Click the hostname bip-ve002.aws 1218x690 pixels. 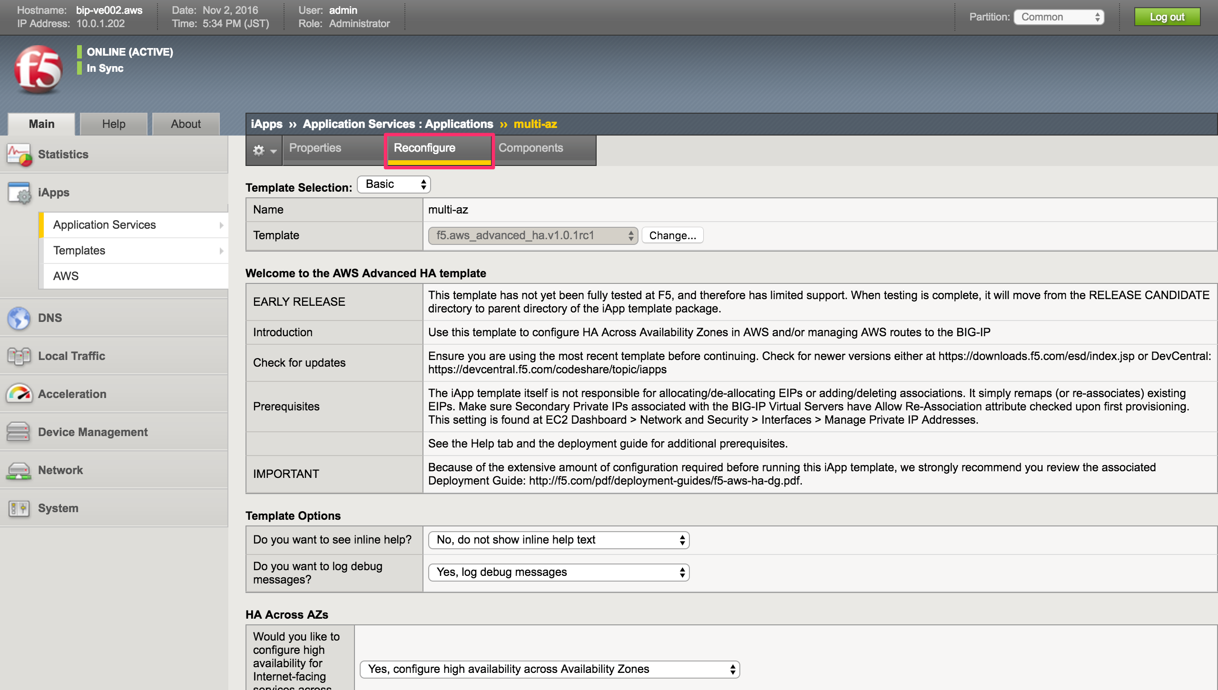(109, 10)
